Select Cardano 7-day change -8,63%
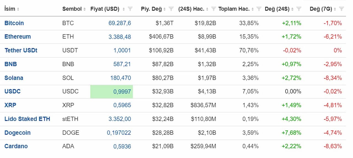This screenshot has width=353, height=158. coord(333,146)
